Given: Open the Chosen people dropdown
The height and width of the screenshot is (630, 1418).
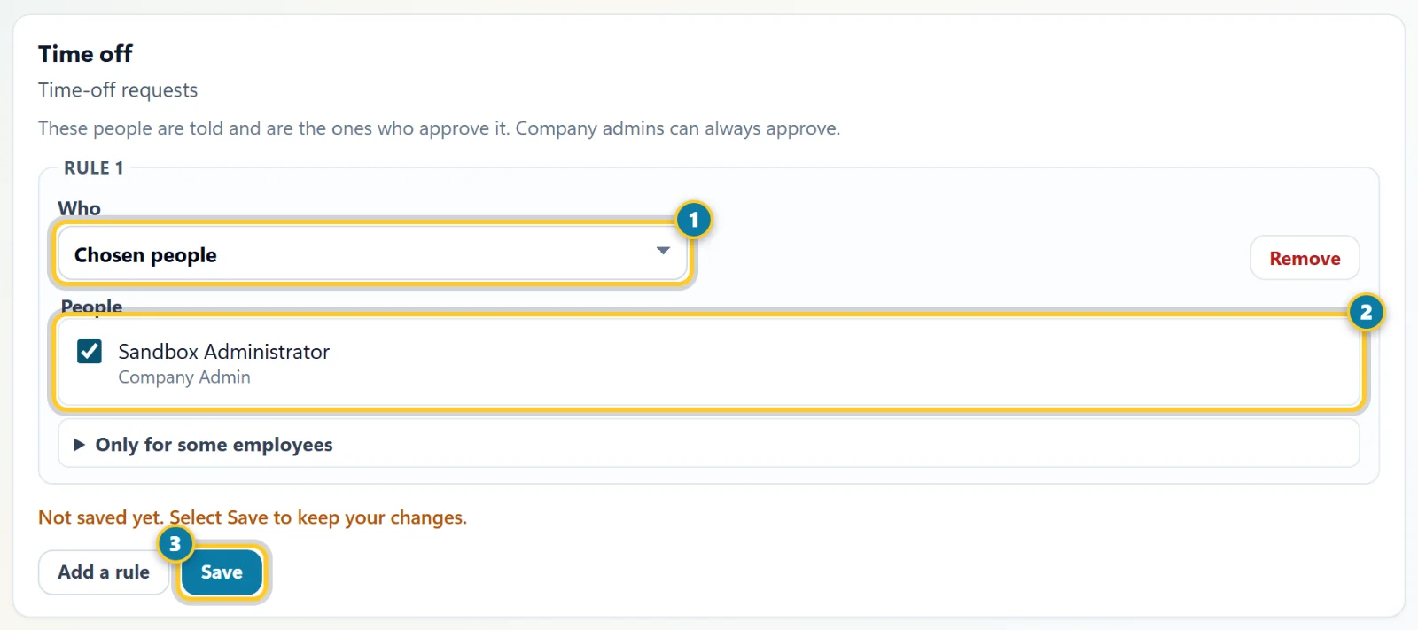Looking at the screenshot, I should pyautogui.click(x=372, y=254).
